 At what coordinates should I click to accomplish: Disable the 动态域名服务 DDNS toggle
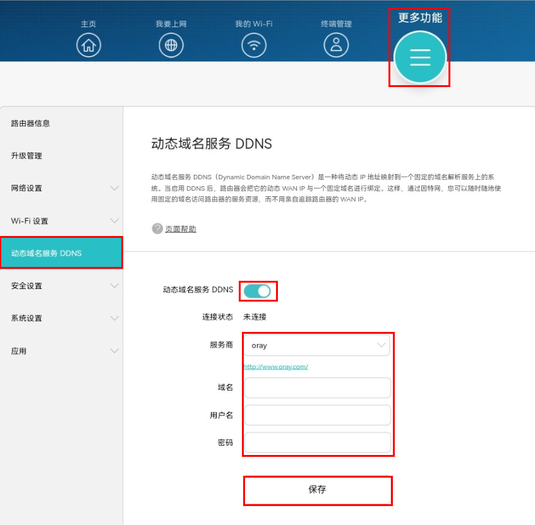tap(256, 290)
